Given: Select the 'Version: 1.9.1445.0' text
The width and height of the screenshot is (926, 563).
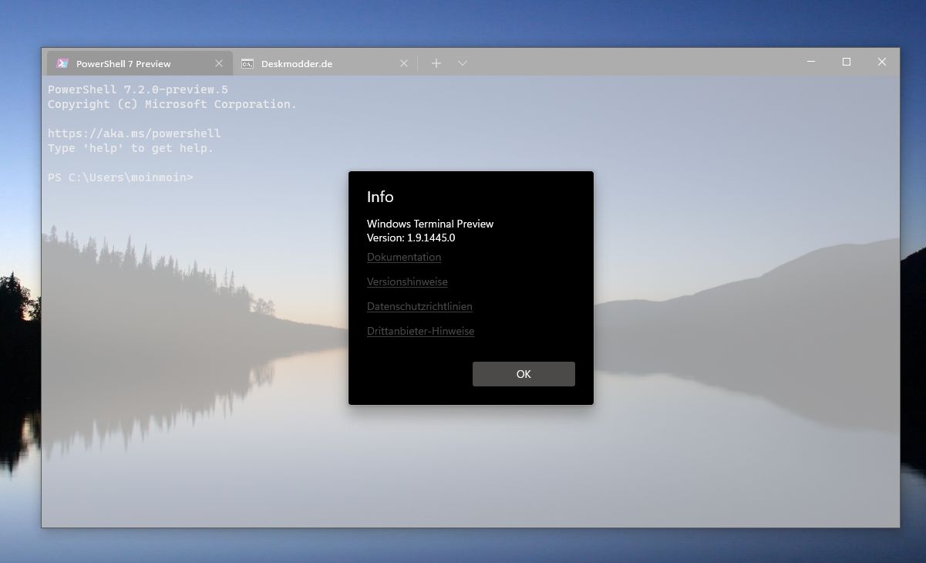Looking at the screenshot, I should click(411, 238).
